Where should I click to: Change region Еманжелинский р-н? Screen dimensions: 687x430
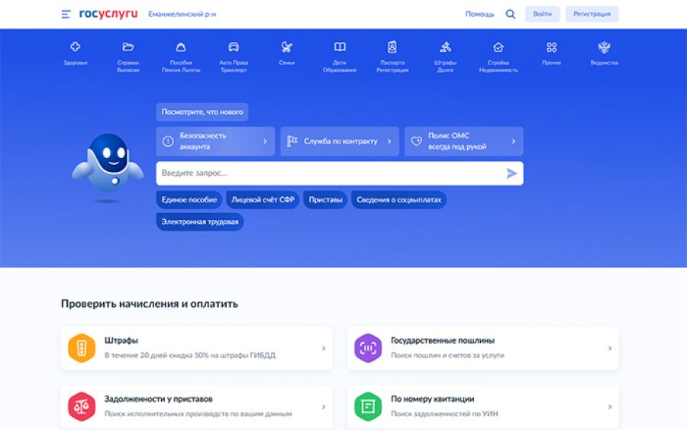tap(182, 14)
